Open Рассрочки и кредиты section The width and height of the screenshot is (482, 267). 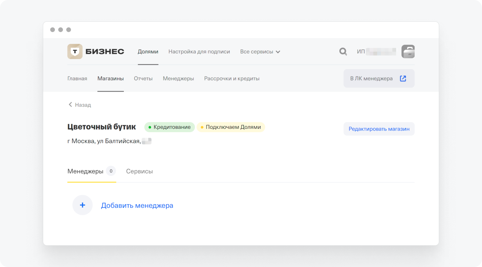pyautogui.click(x=232, y=78)
